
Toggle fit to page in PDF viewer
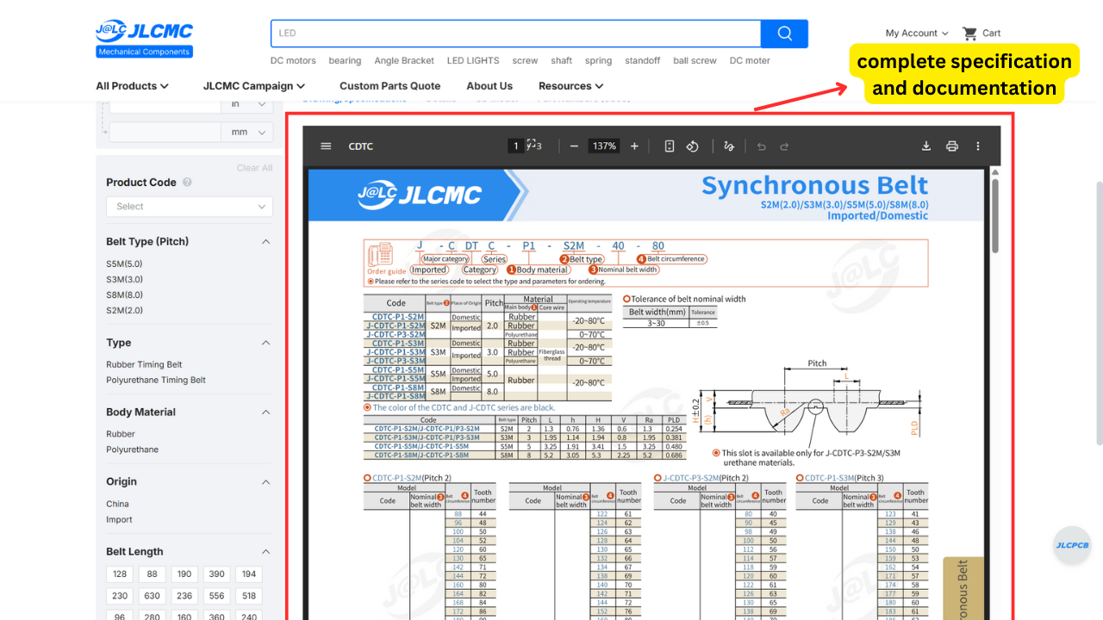[670, 146]
